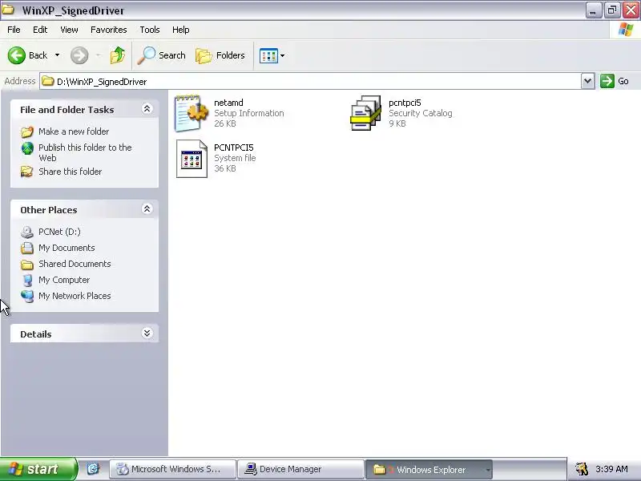The height and width of the screenshot is (481, 641).
Task: Click the quick launch icon beside Start
Action: (x=93, y=469)
